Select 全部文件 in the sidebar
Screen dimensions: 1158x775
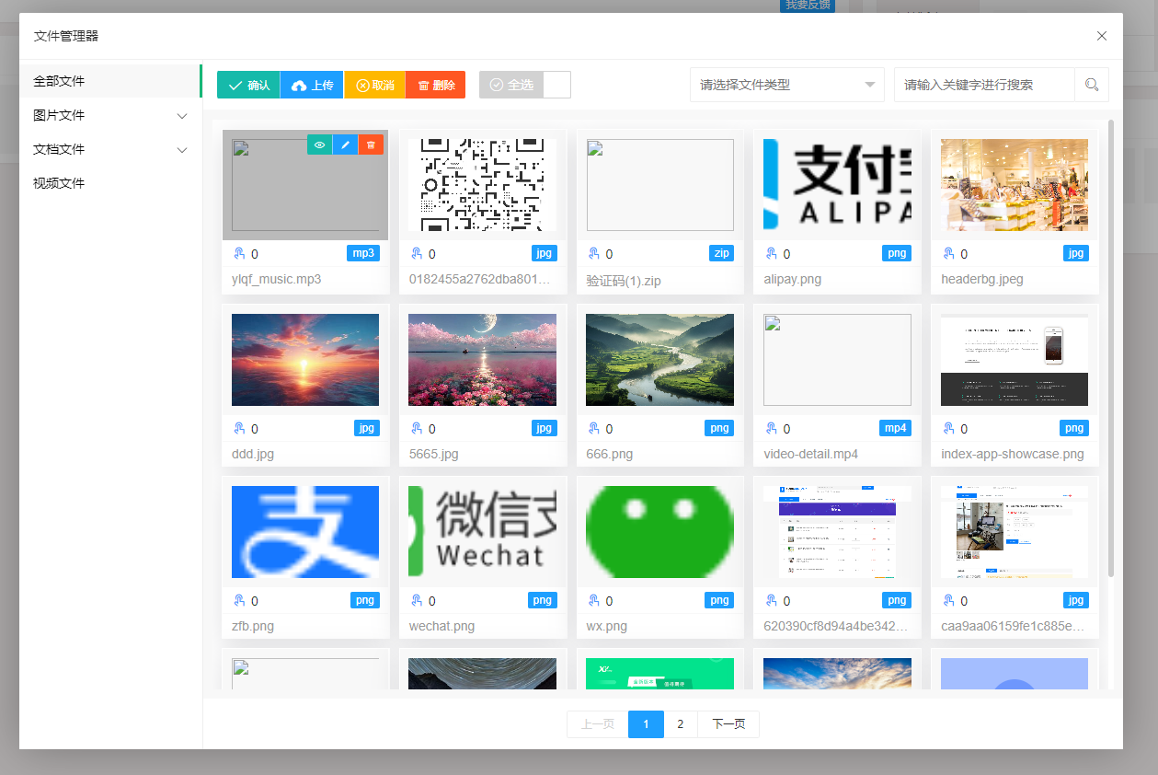(110, 81)
